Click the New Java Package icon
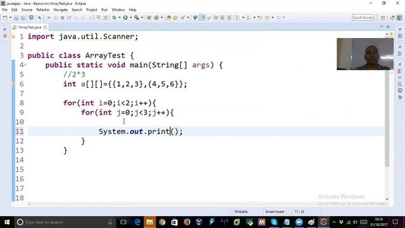Viewport: 405px width, 228px height. click(x=149, y=18)
